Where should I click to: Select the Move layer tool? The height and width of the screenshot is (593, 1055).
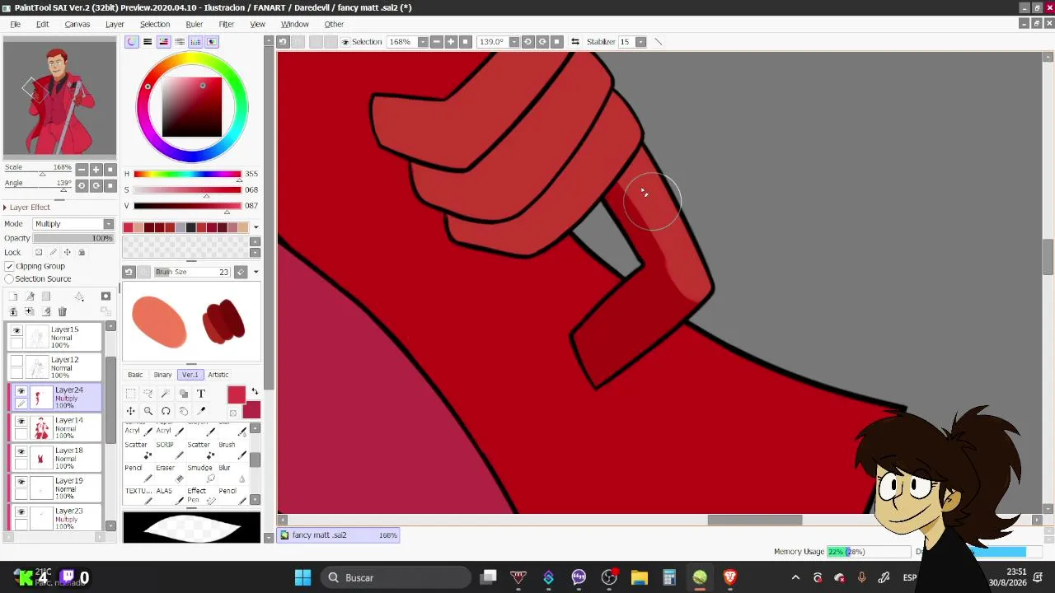(131, 411)
